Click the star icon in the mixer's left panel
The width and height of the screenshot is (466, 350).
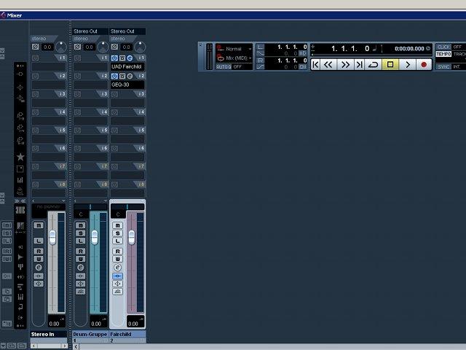[x=20, y=157]
